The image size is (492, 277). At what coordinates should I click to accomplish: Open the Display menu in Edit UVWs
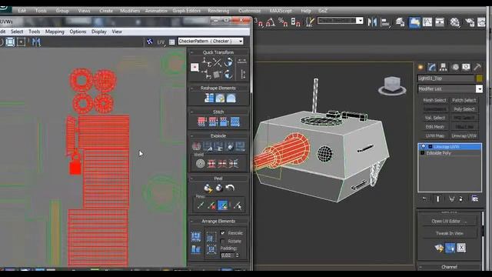tap(99, 32)
